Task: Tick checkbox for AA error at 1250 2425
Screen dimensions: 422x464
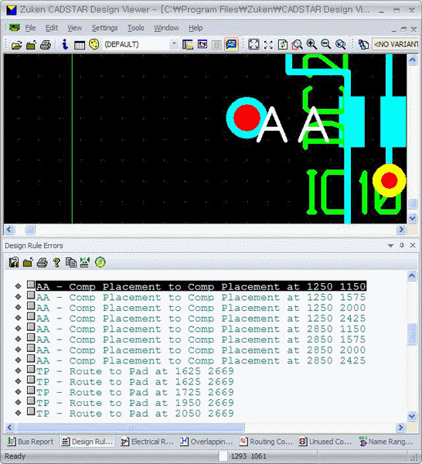Action: (31, 316)
